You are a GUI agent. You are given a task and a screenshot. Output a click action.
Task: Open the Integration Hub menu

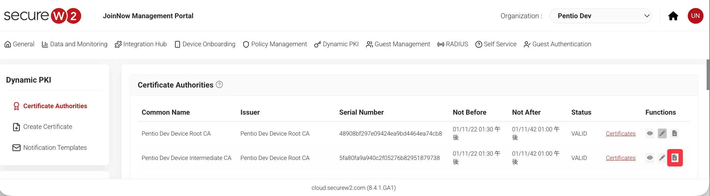(x=140, y=44)
